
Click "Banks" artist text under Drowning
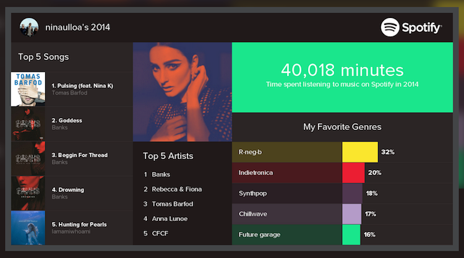(x=60, y=197)
